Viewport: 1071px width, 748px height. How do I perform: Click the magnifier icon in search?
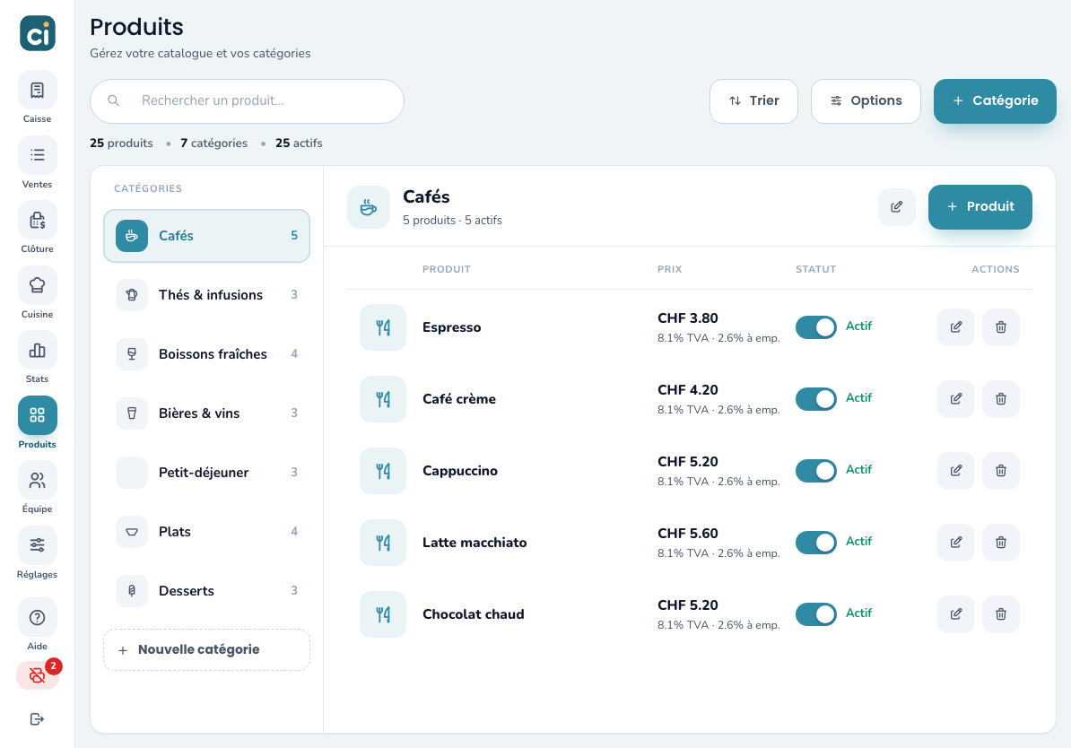pos(113,100)
